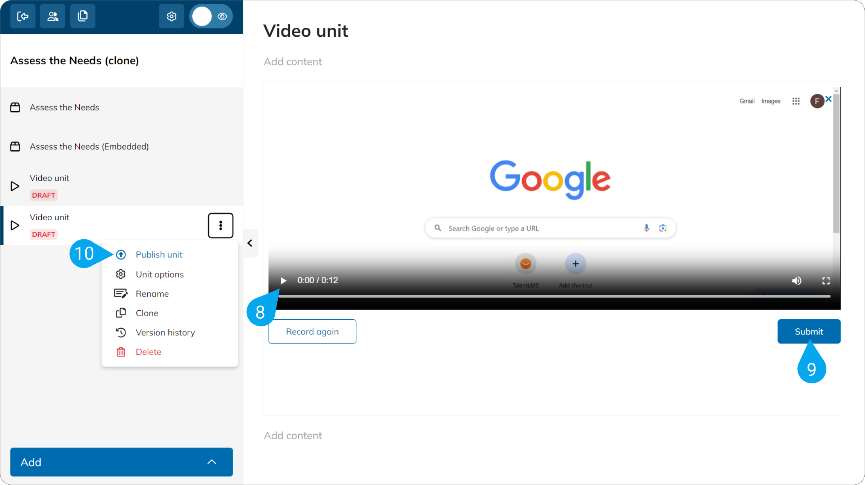The image size is (865, 485).
Task: Open the three-dot menu for Video unit
Action: point(221,225)
